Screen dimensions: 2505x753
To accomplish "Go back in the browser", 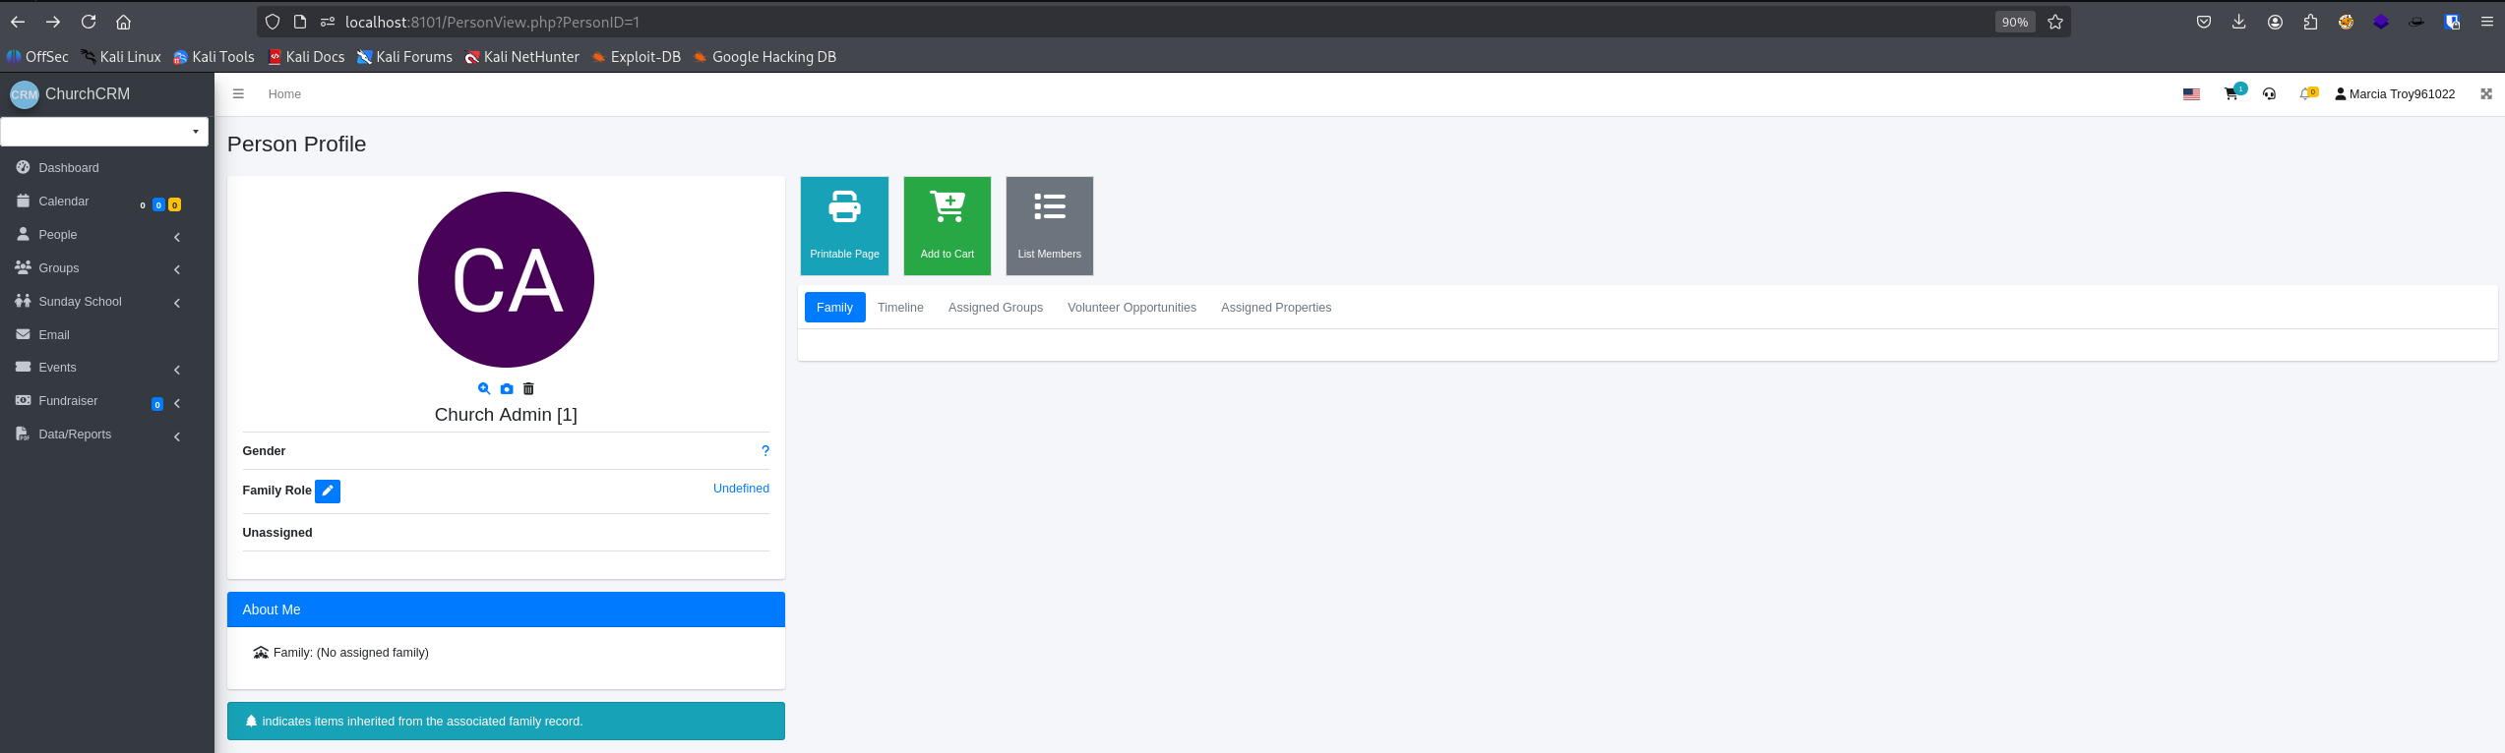I will (18, 22).
